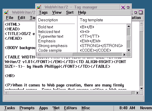The width and height of the screenshot is (152, 111).
Task: Click editor window scroll up arrow
Action: click(x=142, y=24)
